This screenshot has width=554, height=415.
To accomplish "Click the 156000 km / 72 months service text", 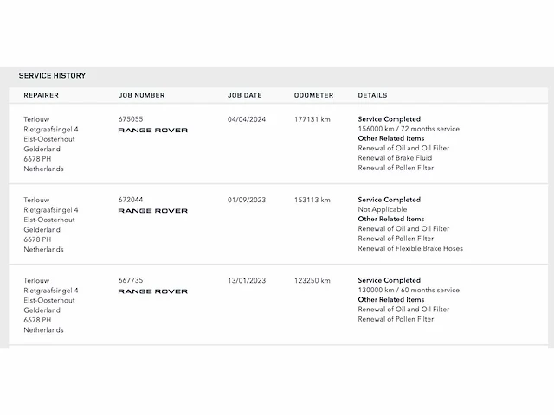I will [409, 129].
